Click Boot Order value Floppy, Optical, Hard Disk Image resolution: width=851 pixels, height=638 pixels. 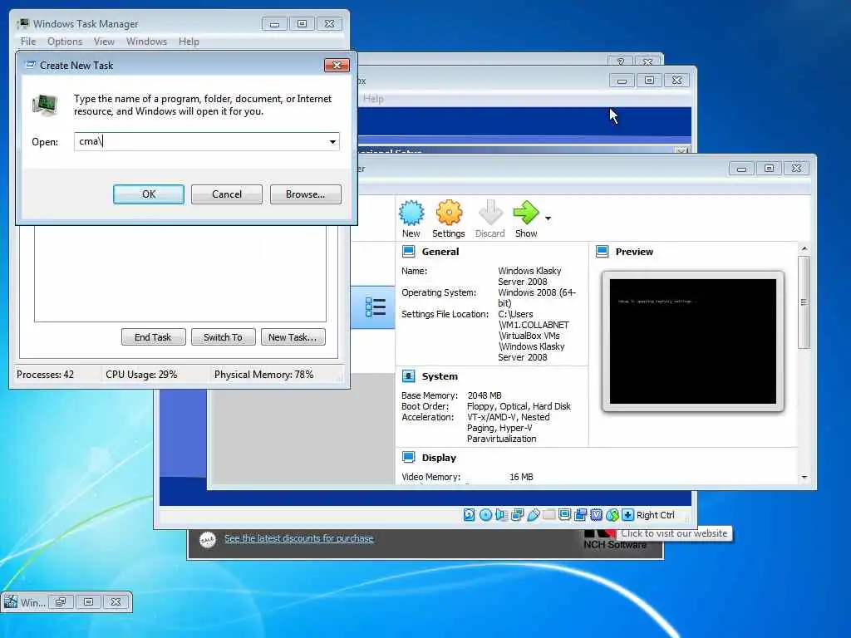point(519,406)
